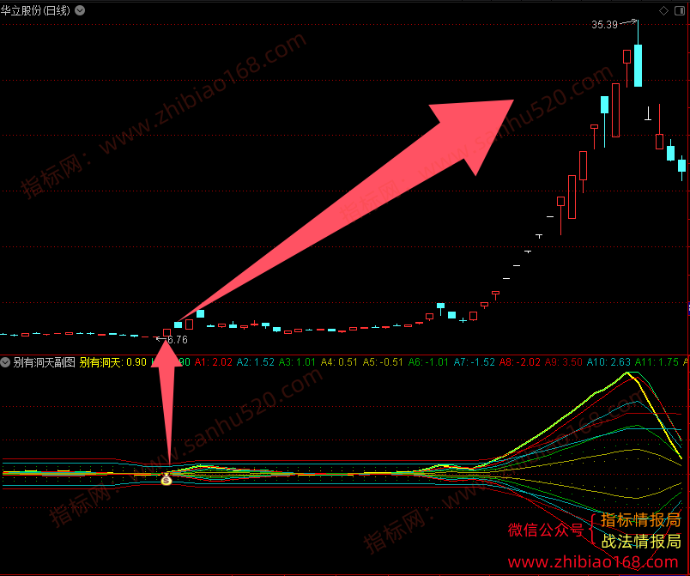Click the 6.76 low price label

click(178, 340)
